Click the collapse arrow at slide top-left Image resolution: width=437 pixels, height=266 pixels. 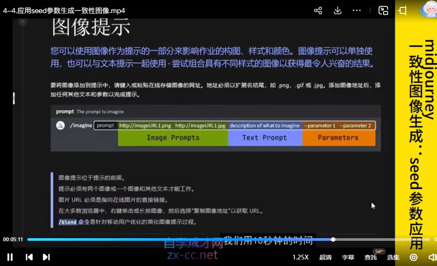click(23, 21)
